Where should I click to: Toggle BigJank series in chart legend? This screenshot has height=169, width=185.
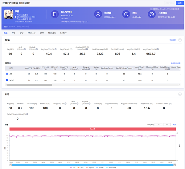90,167
